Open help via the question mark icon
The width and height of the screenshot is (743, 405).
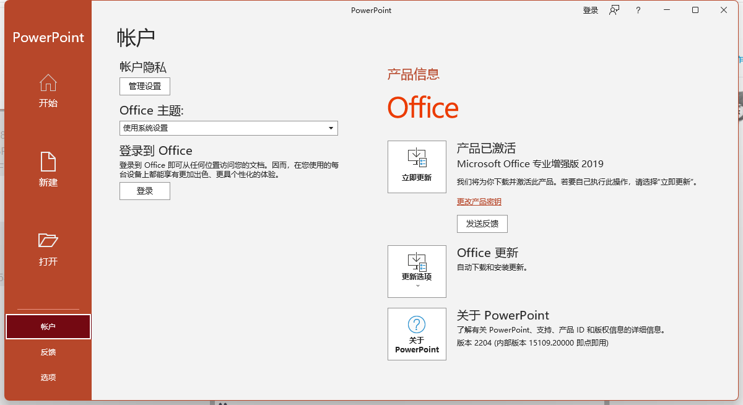pos(638,10)
